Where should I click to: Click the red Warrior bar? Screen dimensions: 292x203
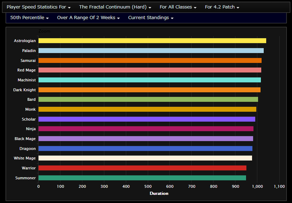coord(143,168)
